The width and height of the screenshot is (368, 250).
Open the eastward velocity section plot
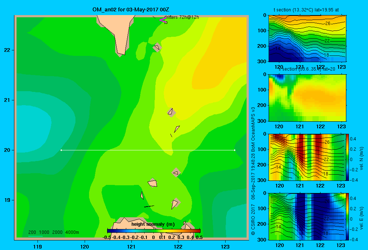[307, 217]
